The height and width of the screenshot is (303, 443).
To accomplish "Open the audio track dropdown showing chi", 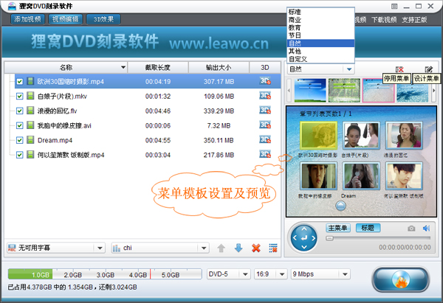I will pyautogui.click(x=160, y=248).
